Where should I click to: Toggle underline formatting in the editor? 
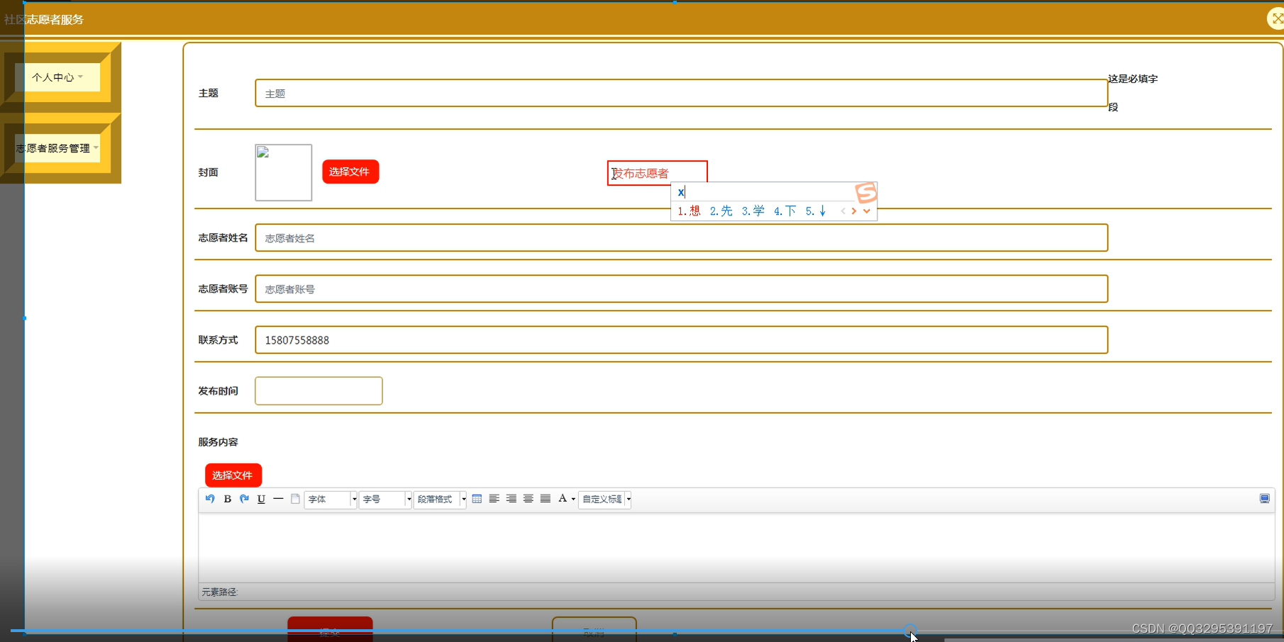click(261, 499)
